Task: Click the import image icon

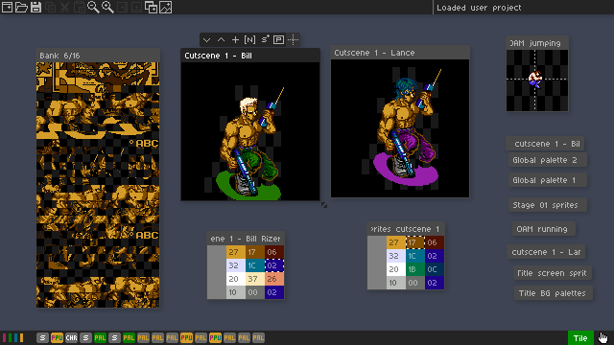Action: [165, 7]
